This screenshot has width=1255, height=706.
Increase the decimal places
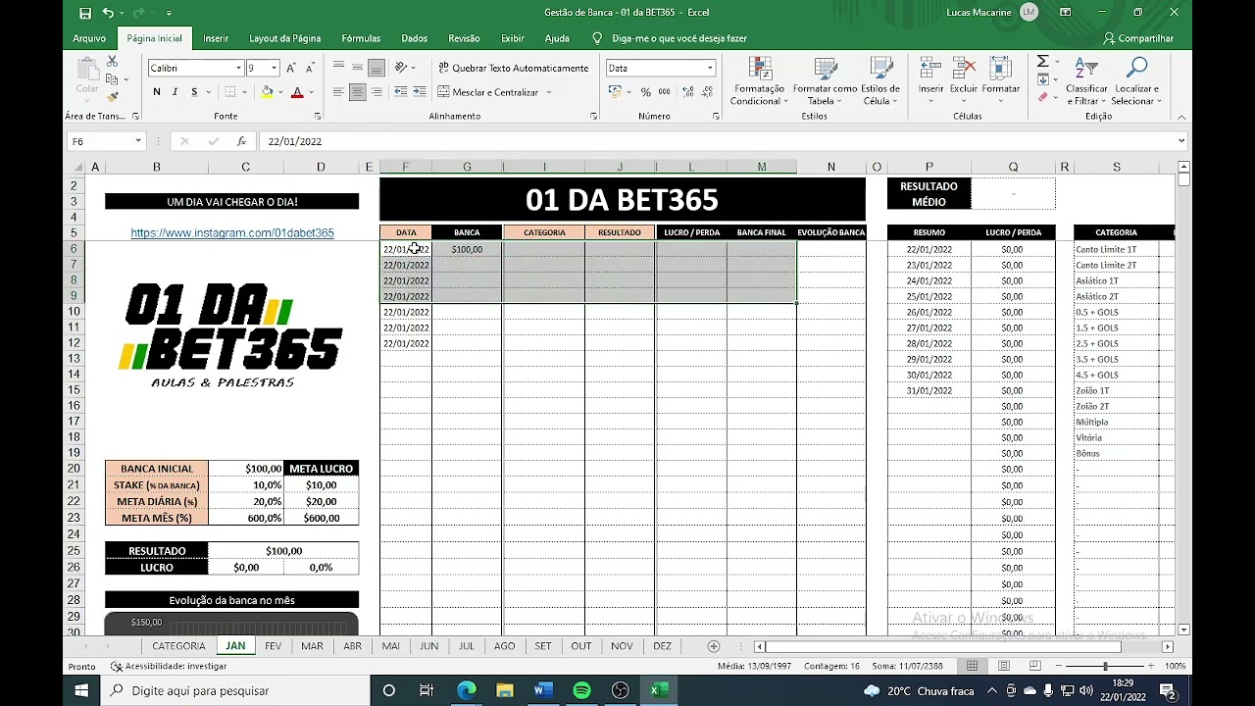pyautogui.click(x=688, y=92)
